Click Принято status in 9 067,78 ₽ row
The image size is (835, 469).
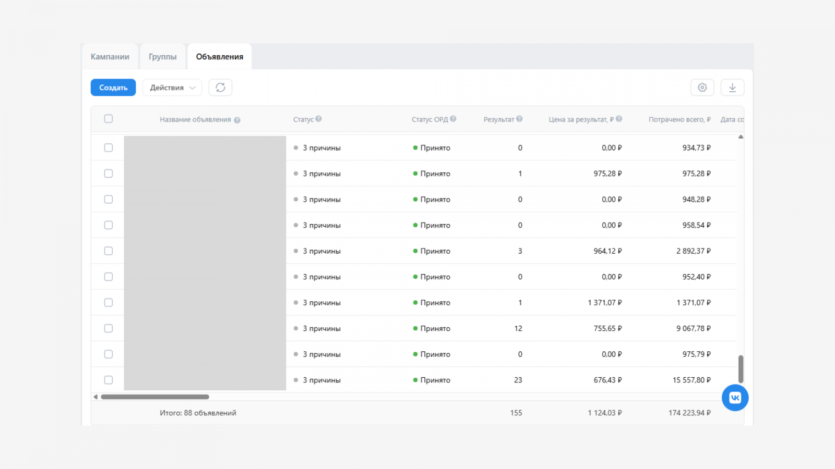pos(435,329)
